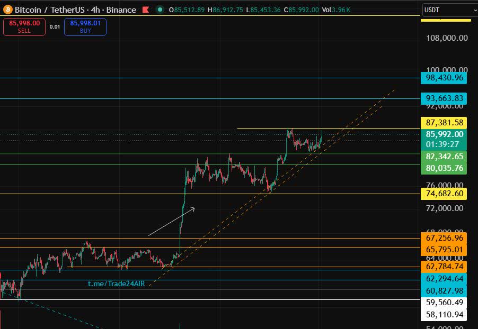This screenshot has width=478, height=329.
Task: Click the high value 86,912.75
Action: 228,10
